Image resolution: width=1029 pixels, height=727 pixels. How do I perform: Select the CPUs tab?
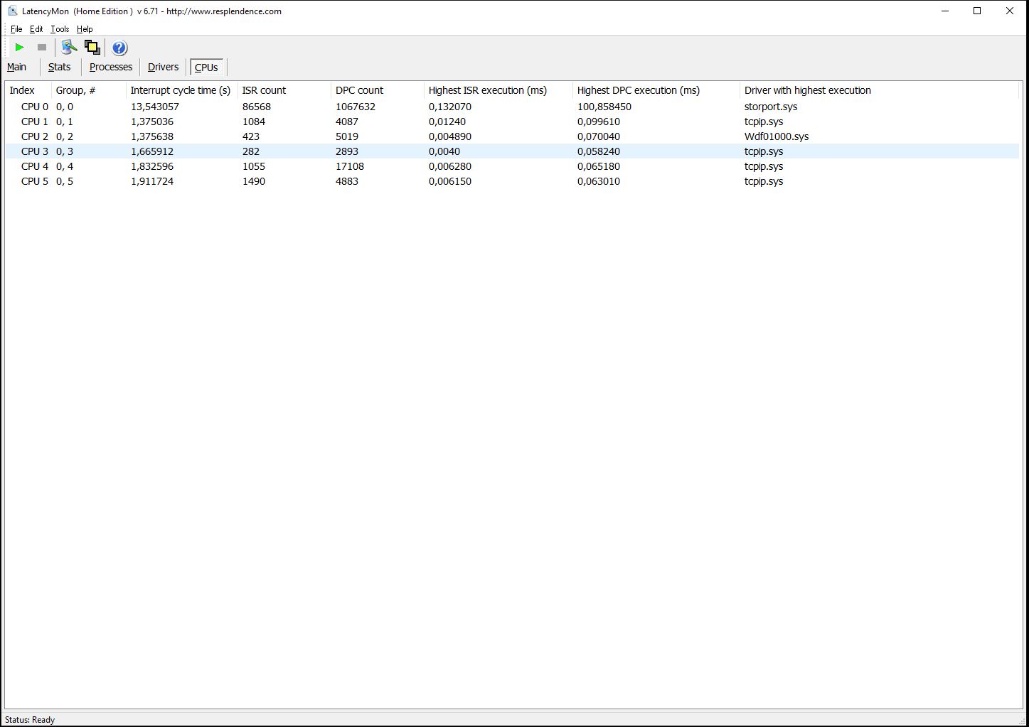206,68
